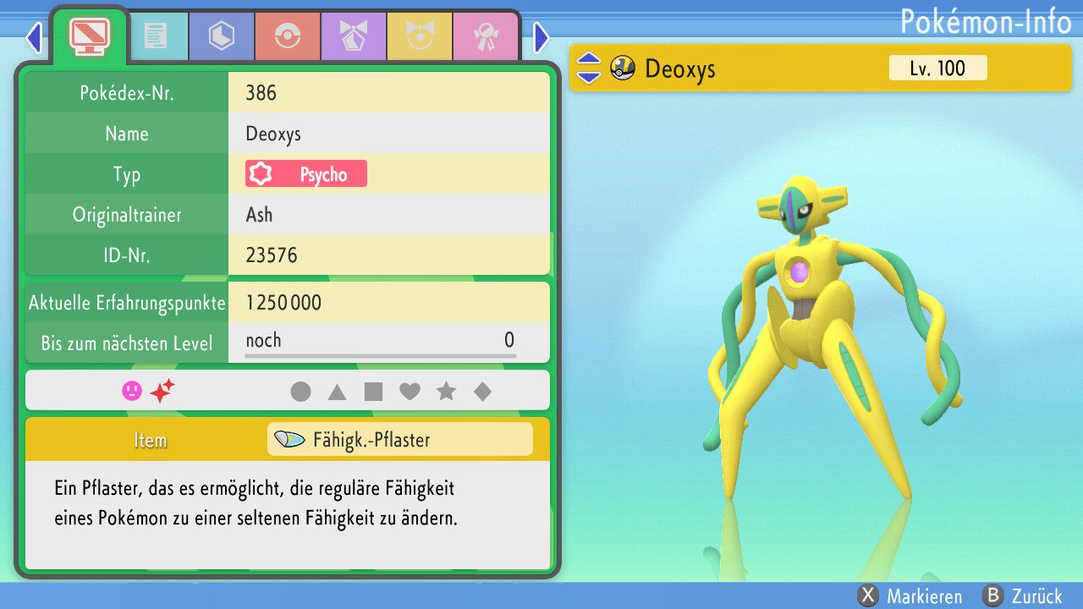Switch Pokémon using up-down arrows by Deoxys
This screenshot has width=1083, height=609.
(x=589, y=69)
